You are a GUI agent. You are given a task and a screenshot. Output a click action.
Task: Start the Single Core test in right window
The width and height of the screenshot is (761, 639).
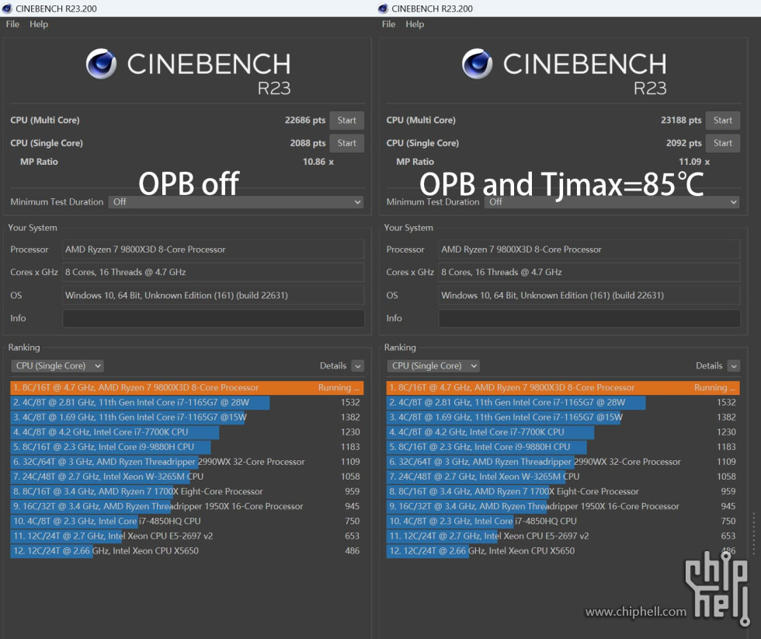[723, 143]
